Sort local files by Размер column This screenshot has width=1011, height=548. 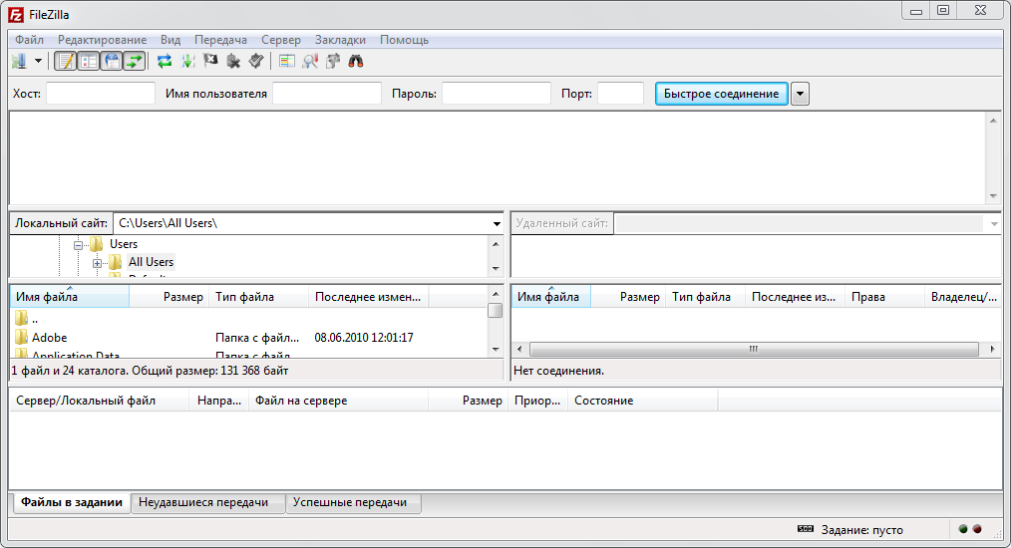(169, 297)
